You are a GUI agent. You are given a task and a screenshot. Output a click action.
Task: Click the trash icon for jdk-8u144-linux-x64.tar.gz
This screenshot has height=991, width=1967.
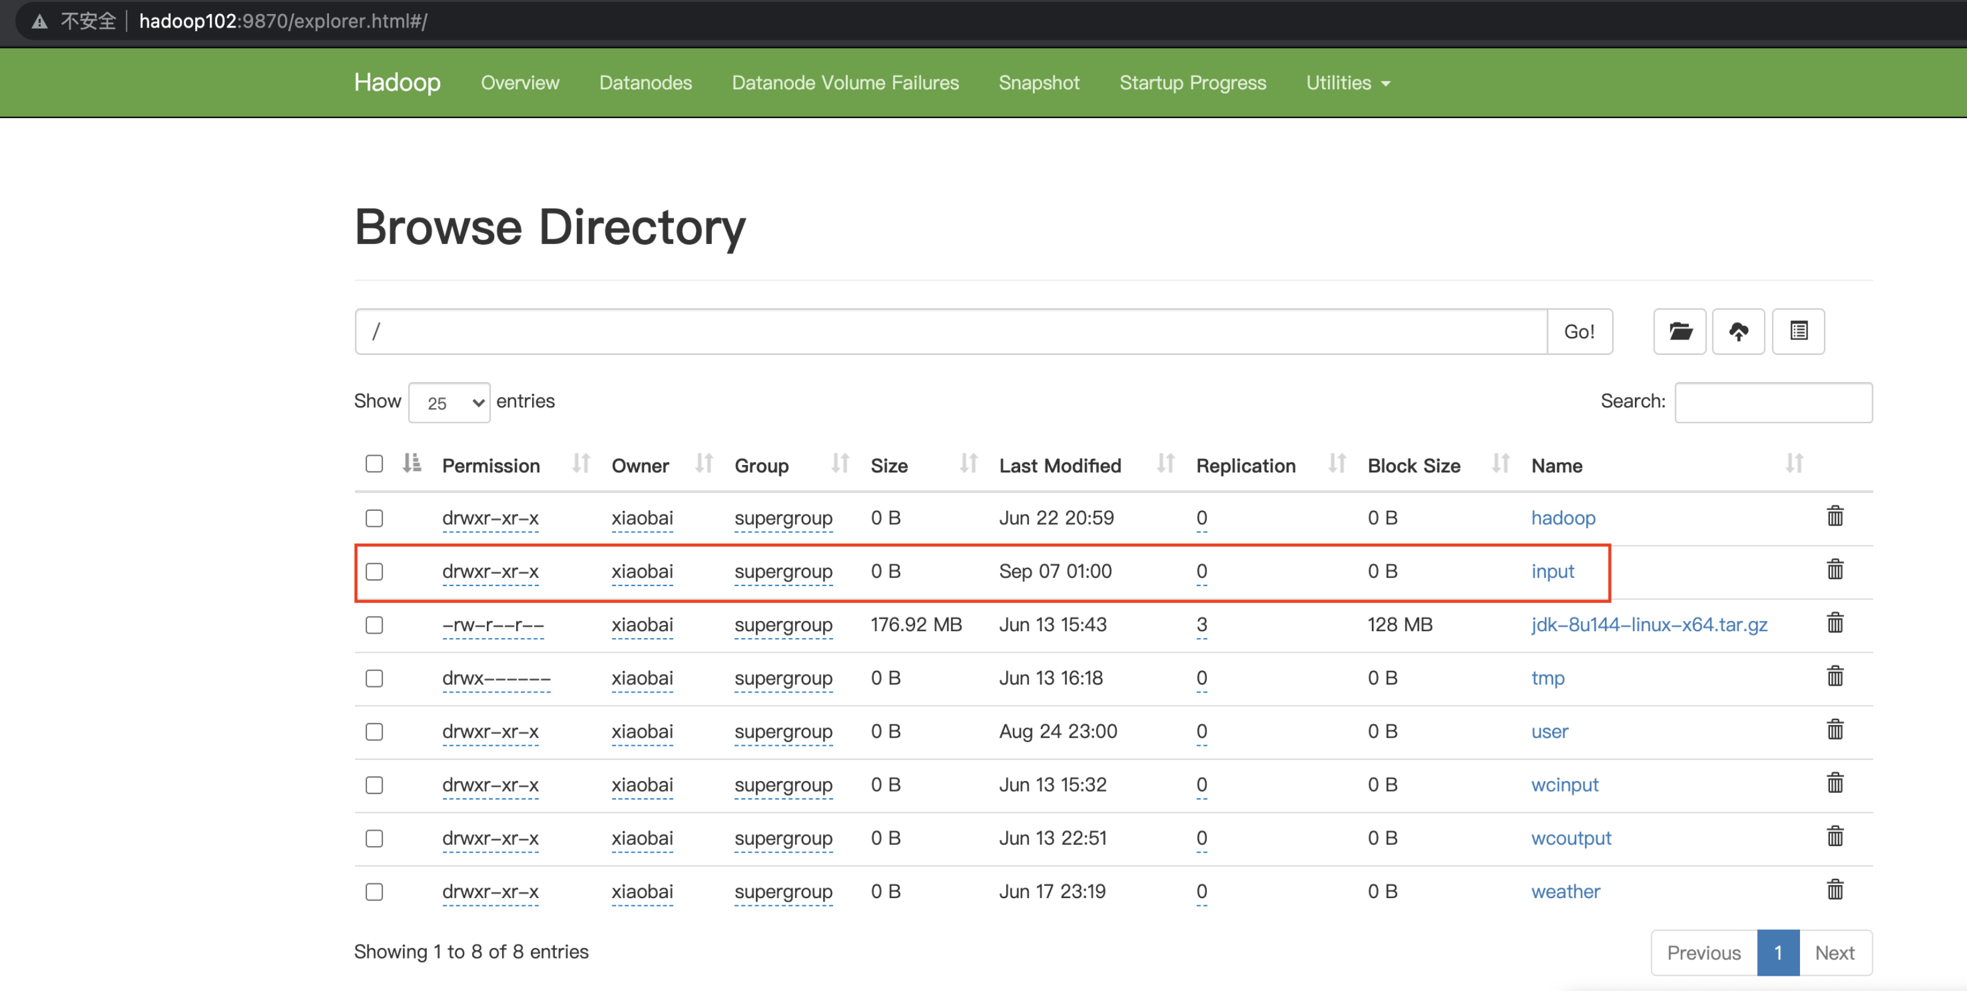click(1835, 624)
